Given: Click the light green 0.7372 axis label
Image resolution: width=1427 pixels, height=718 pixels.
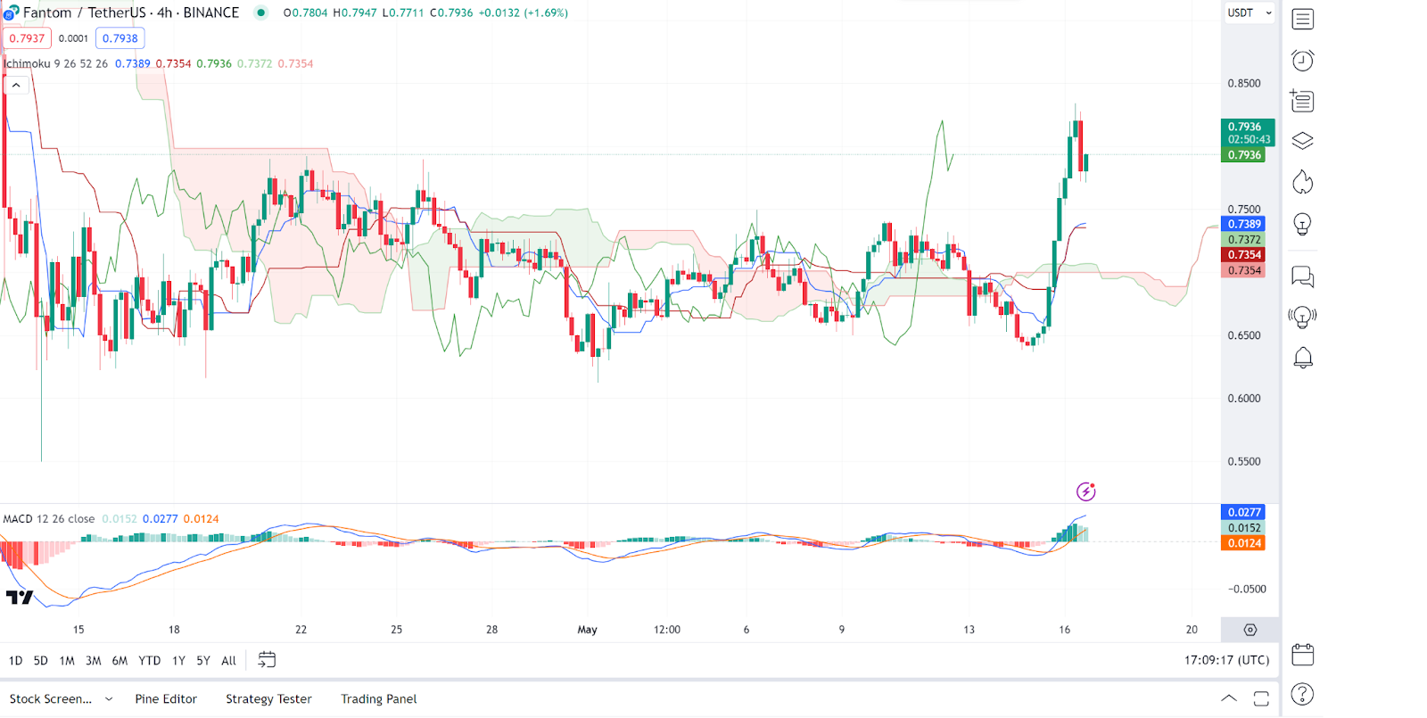Looking at the screenshot, I should coord(1244,240).
